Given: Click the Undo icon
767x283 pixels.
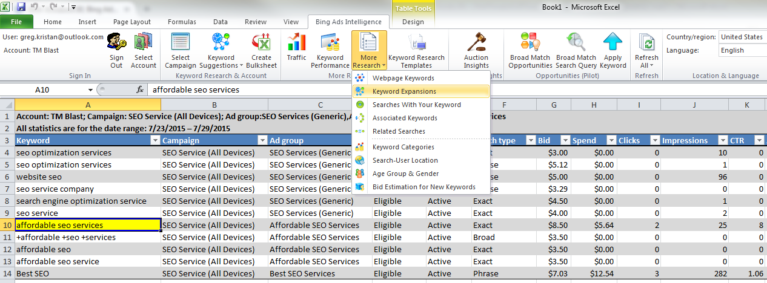Looking at the screenshot, I should click(x=35, y=7).
